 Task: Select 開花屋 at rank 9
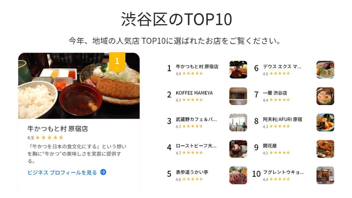pos(270,146)
